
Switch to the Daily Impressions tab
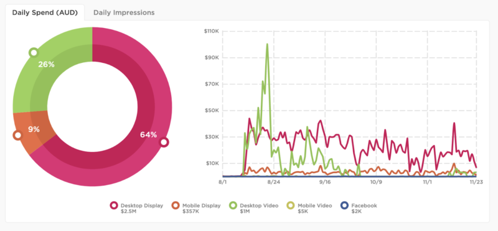click(124, 12)
